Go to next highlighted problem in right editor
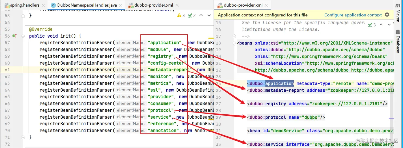This screenshot has height=148, width=403. (389, 25)
